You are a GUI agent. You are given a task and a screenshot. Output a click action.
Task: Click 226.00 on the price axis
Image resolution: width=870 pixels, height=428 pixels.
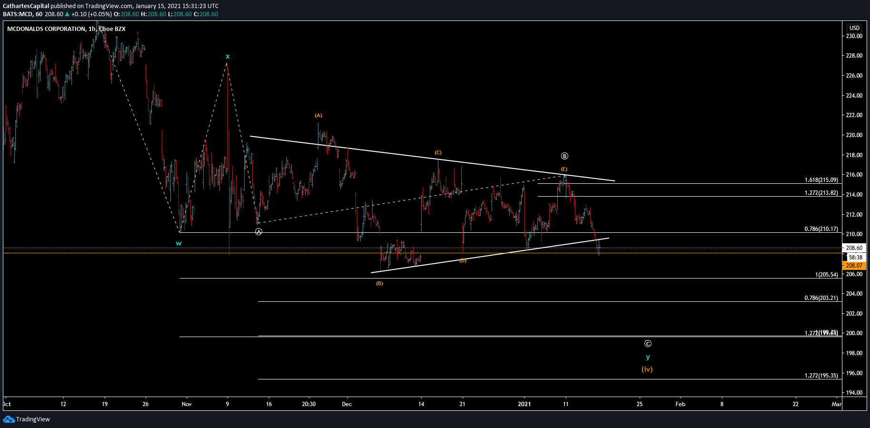pos(854,76)
